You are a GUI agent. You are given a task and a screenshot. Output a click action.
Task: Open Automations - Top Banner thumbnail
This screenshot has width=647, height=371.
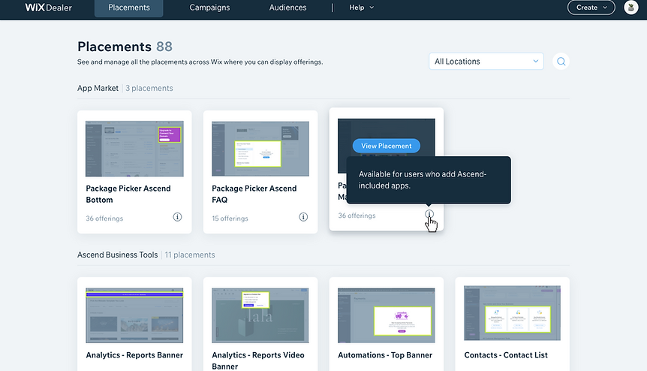387,315
